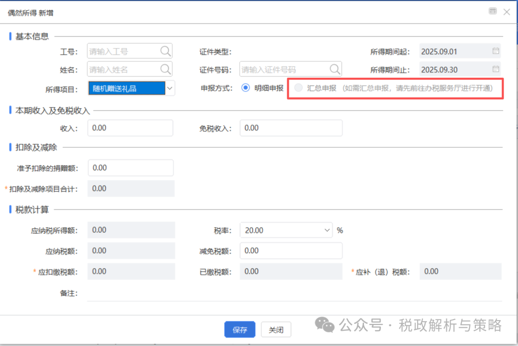The height and width of the screenshot is (346, 518).
Task: Open calendar icon for 所得期间止
Action: [x=496, y=69]
